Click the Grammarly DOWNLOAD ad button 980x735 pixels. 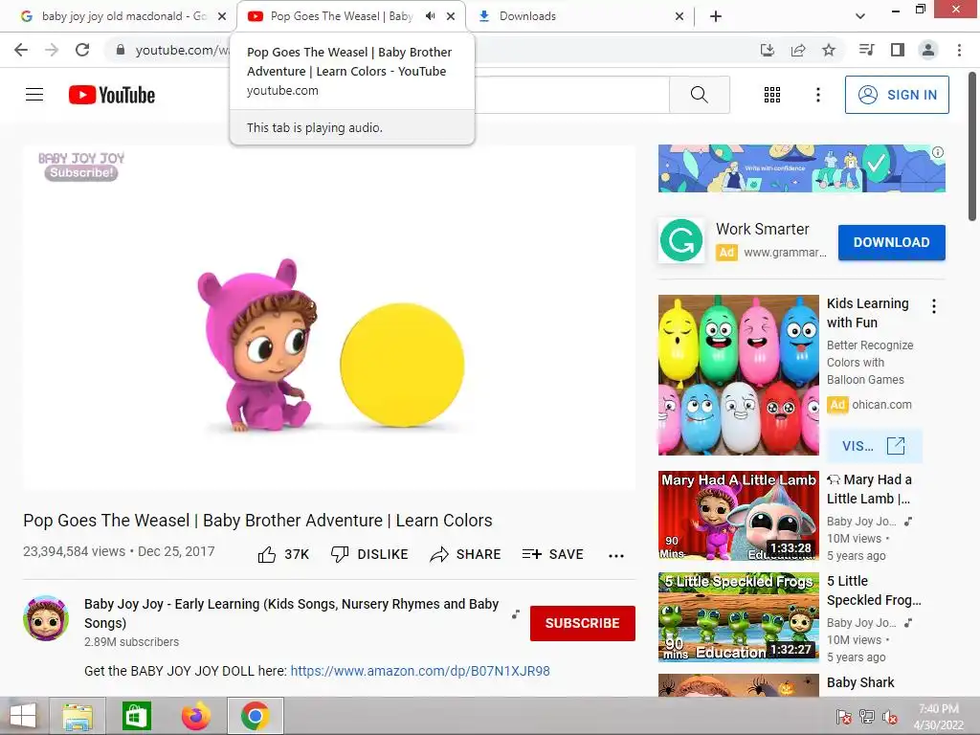pyautogui.click(x=891, y=242)
